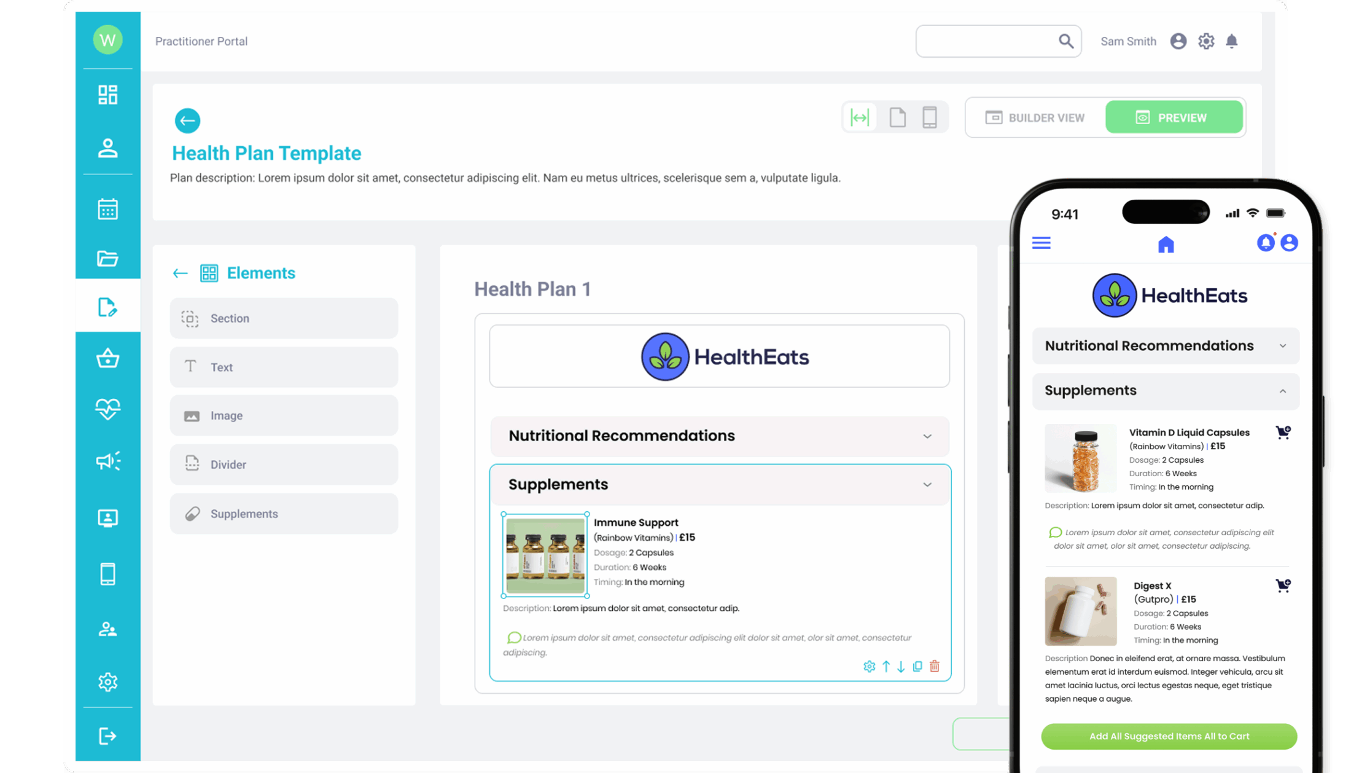The height and width of the screenshot is (773, 1351).
Task: Open the heart-rate health sidebar icon
Action: (x=107, y=409)
